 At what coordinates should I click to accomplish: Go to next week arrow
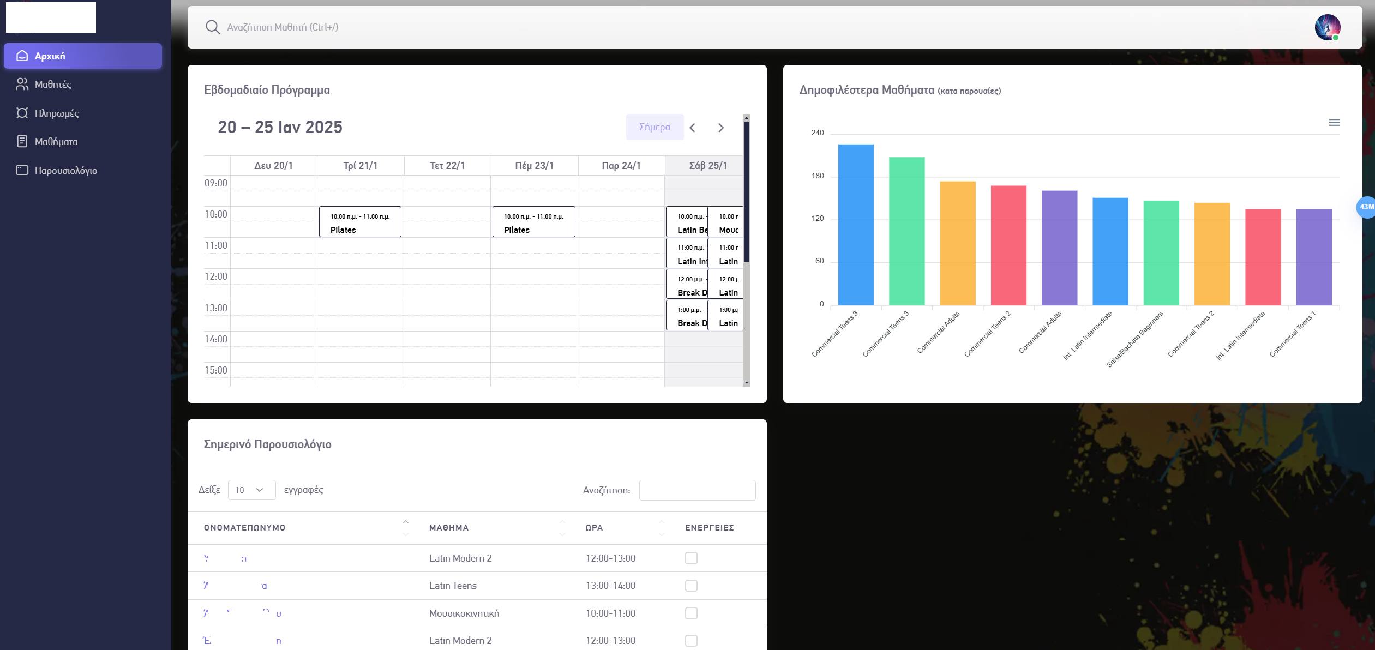coord(721,128)
